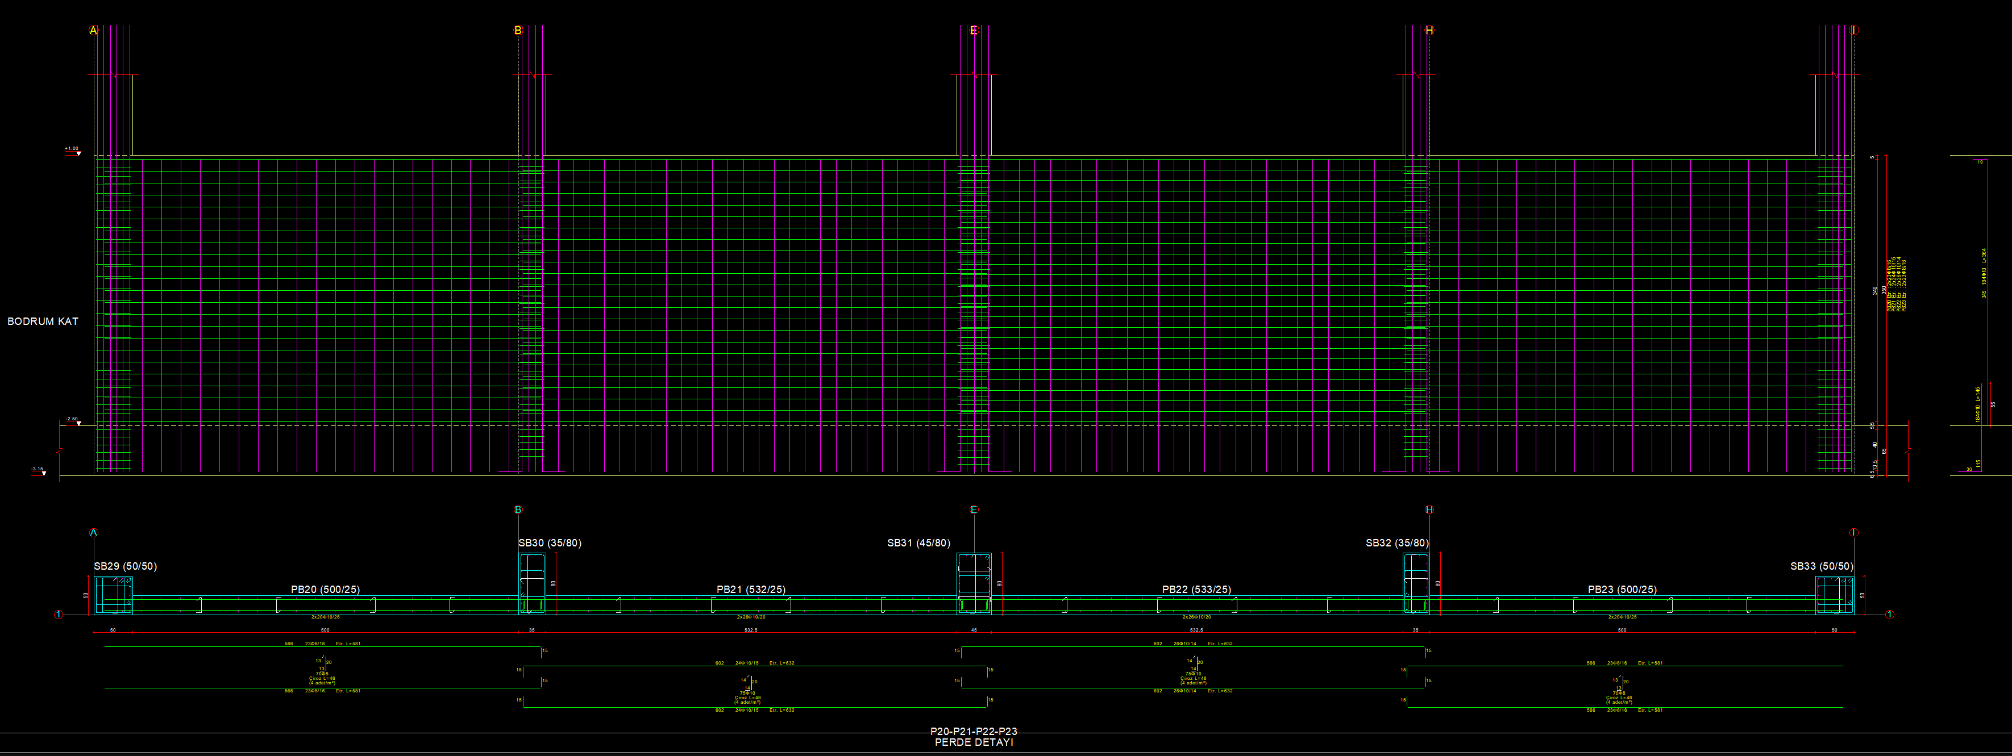Click the PB20 (500/25) wall label
Viewport: 2012px width, 756px height.
(x=325, y=589)
